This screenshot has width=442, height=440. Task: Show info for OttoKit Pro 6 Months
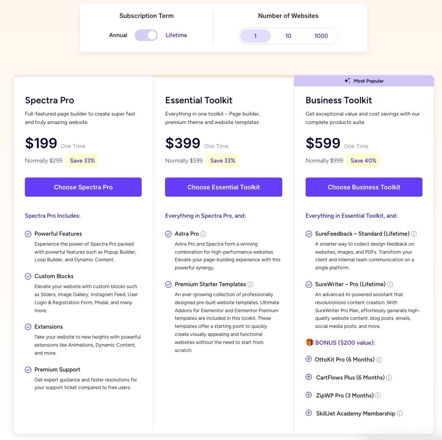point(379,360)
